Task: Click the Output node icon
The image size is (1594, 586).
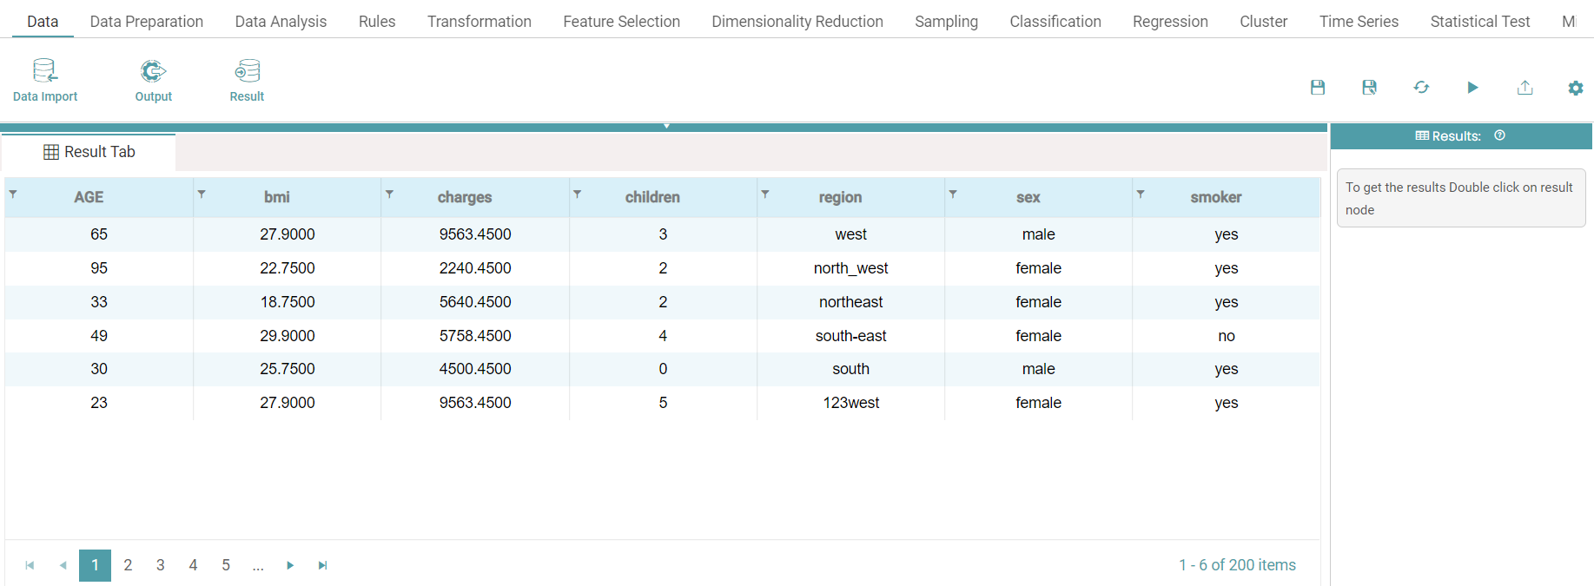Action: point(153,71)
